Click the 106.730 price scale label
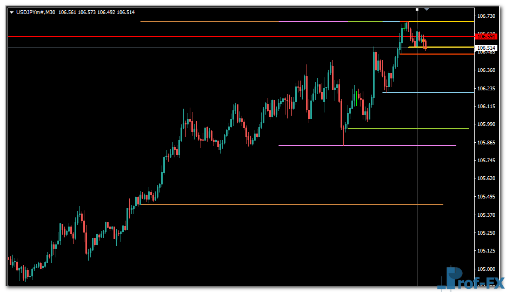 click(486, 16)
